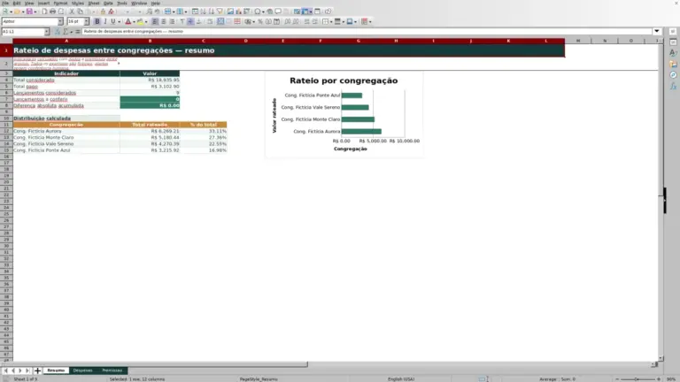
Task: Click the Save document icon
Action: (29, 11)
